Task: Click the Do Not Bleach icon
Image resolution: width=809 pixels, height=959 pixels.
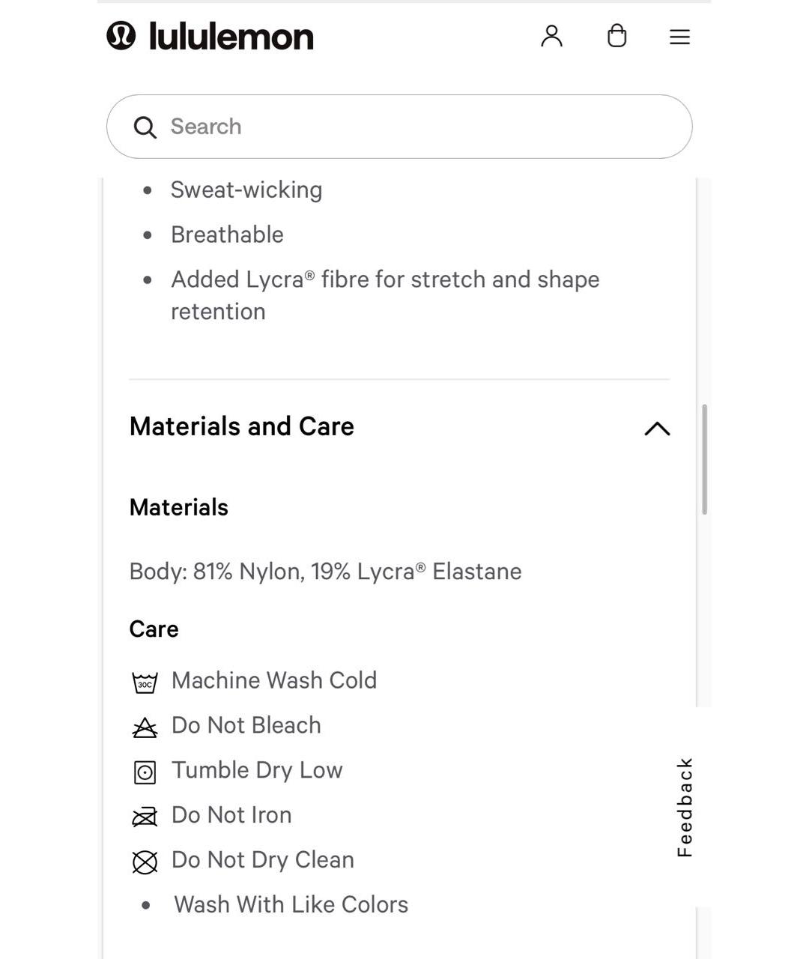Action: pos(145,727)
